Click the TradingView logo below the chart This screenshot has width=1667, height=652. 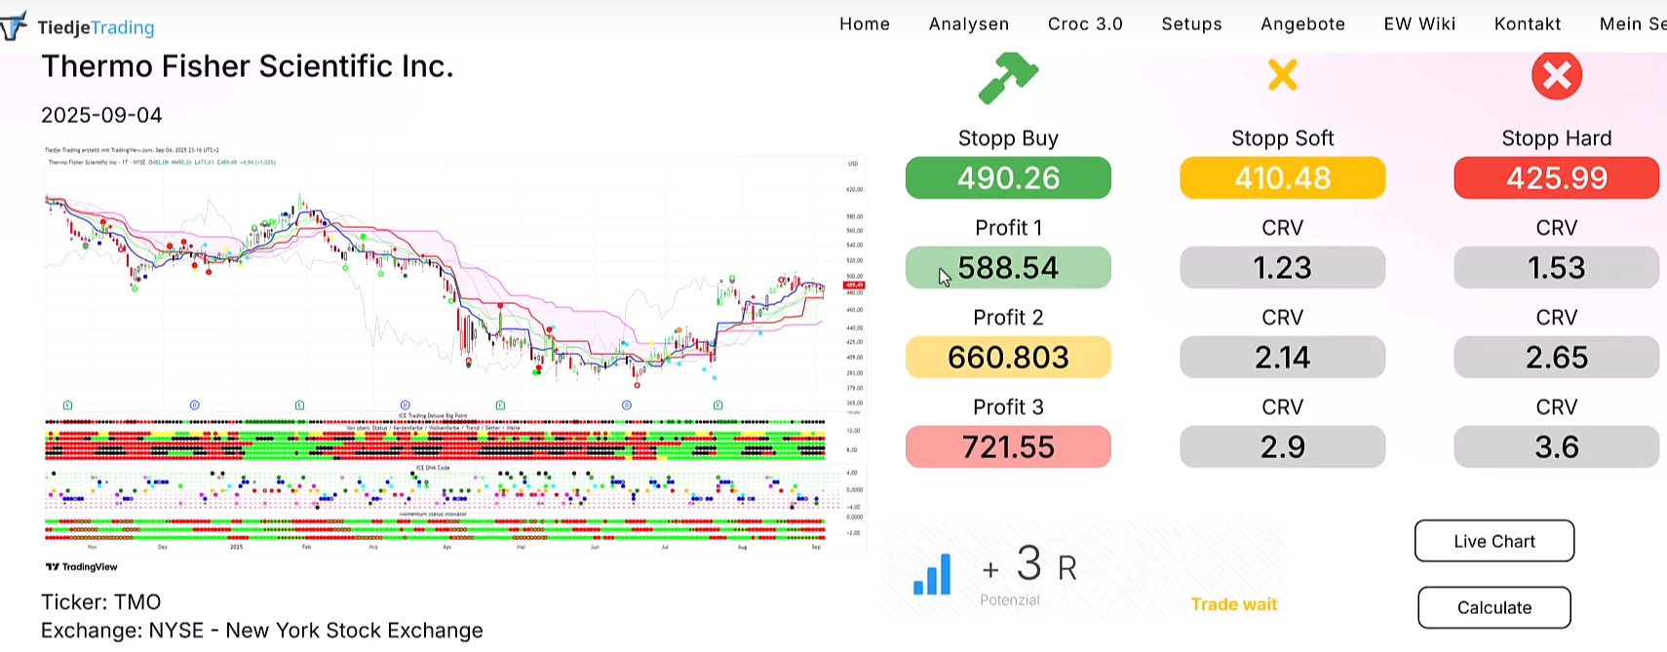tap(82, 566)
